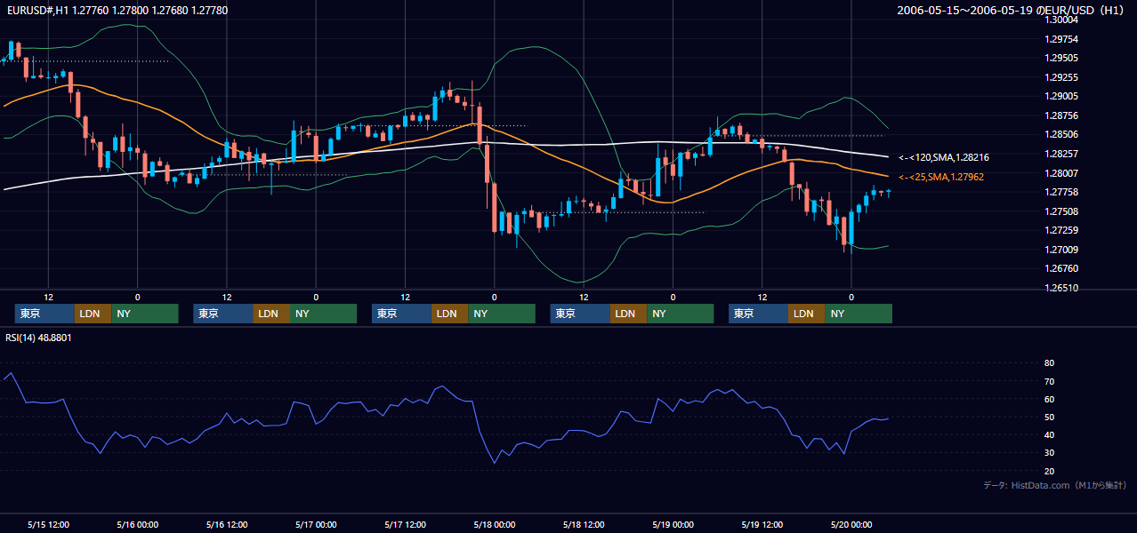Click the 25 SMA label showing 1.27962
The height and width of the screenshot is (533, 1137).
(941, 177)
